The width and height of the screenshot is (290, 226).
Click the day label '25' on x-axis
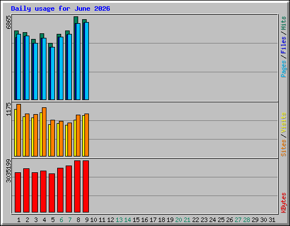coord(221,220)
